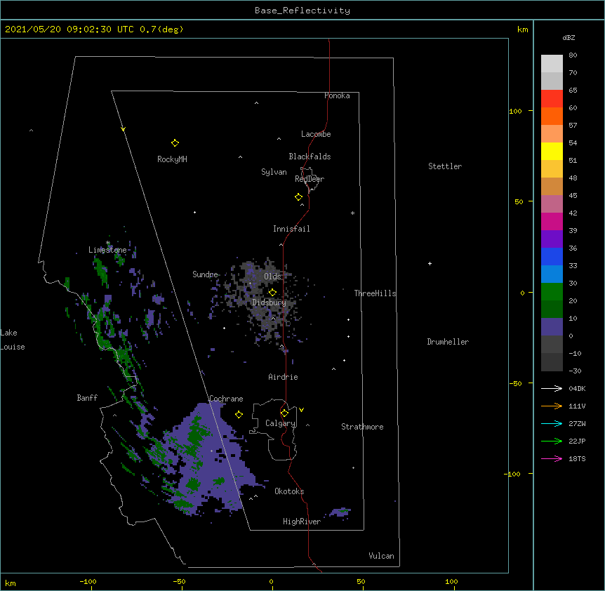Click the Banff label
605x591 pixels.
pyautogui.click(x=87, y=398)
